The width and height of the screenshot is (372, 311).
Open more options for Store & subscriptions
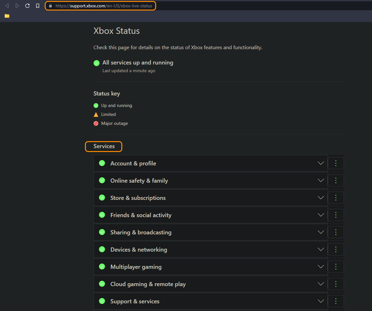pyautogui.click(x=336, y=198)
